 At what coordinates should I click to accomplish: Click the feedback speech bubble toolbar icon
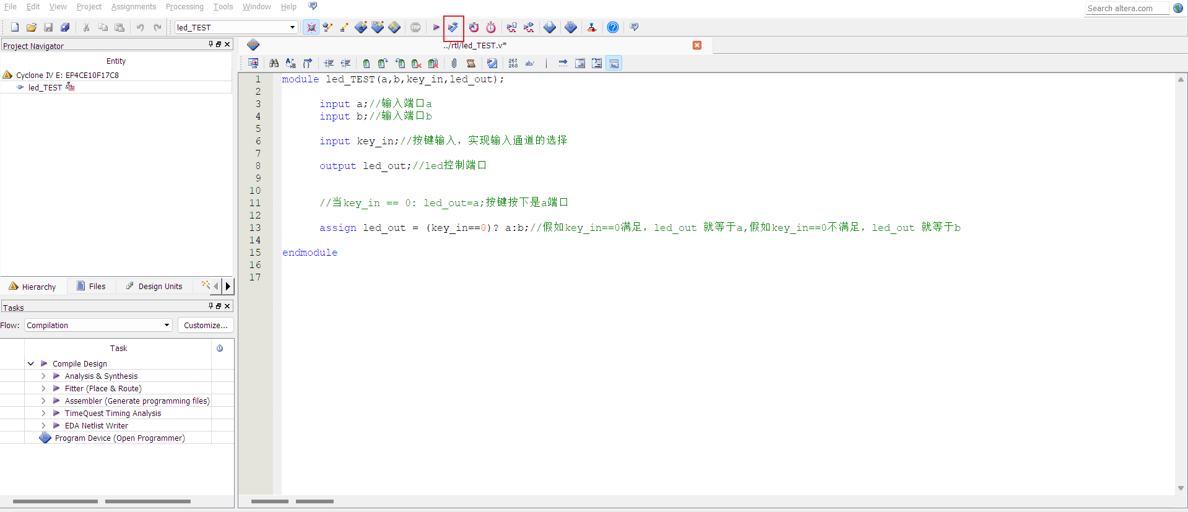[x=634, y=27]
